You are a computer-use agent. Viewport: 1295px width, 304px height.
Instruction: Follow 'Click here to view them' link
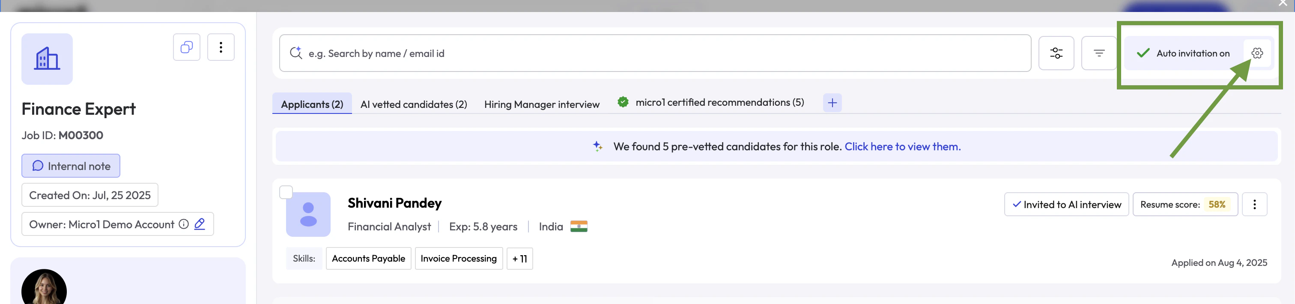pos(902,147)
